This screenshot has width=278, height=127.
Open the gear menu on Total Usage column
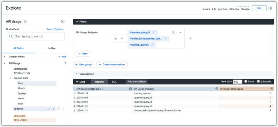coord(272,89)
